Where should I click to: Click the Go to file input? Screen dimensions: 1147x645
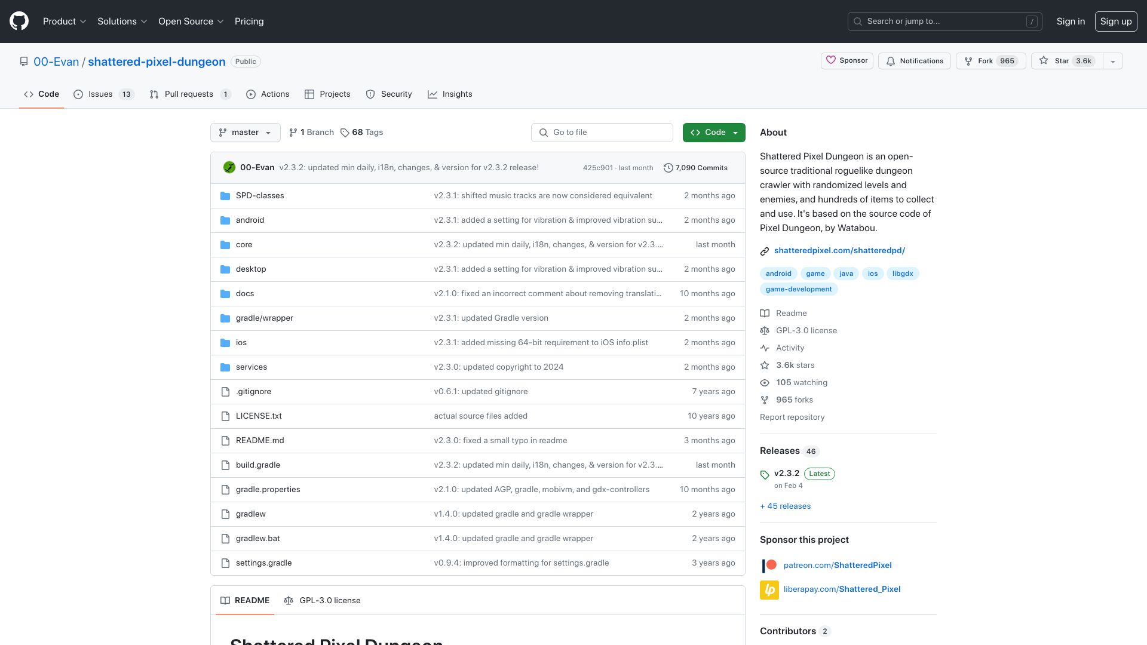point(602,133)
